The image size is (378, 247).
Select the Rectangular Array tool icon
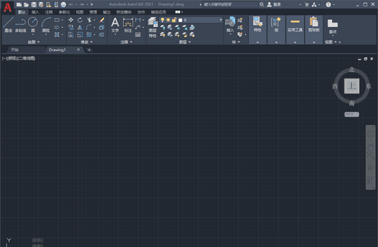coord(89,35)
